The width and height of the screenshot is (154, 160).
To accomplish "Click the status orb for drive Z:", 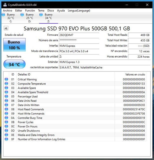I will [41, 15].
